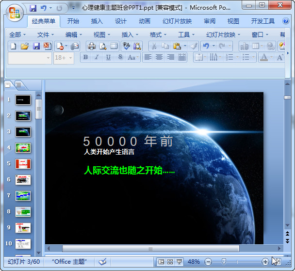
Task: Click the Increase font size icon
Action: 280,57
